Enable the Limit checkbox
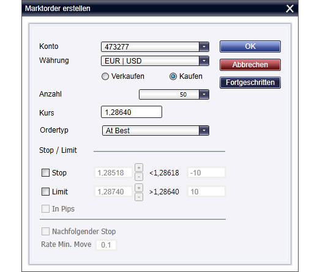This screenshot has height=272, width=320. [45, 192]
